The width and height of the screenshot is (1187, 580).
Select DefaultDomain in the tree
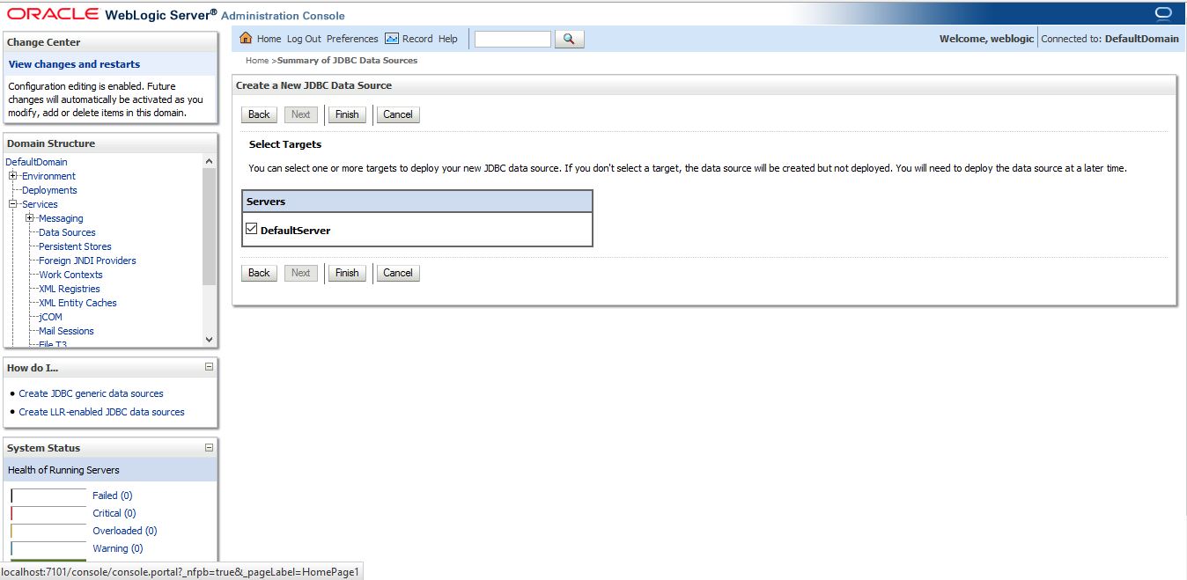pos(36,162)
